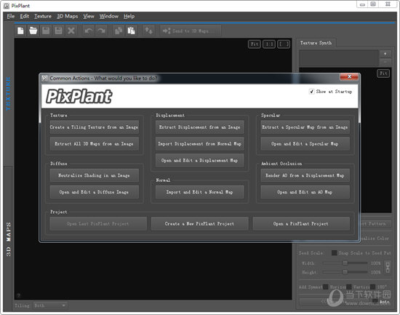Viewport: 400px width, 315px height.
Task: Click the Save As disk icon
Action: 58,31
